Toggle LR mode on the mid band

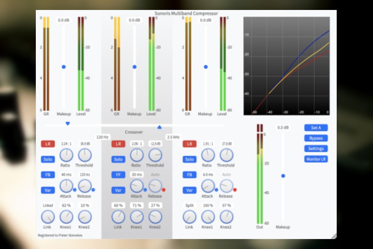(118, 144)
